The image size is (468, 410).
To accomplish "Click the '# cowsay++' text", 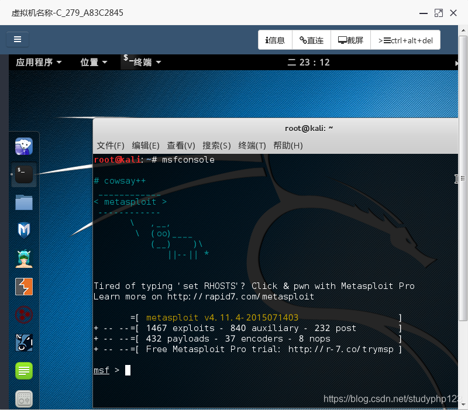I will [x=120, y=181].
